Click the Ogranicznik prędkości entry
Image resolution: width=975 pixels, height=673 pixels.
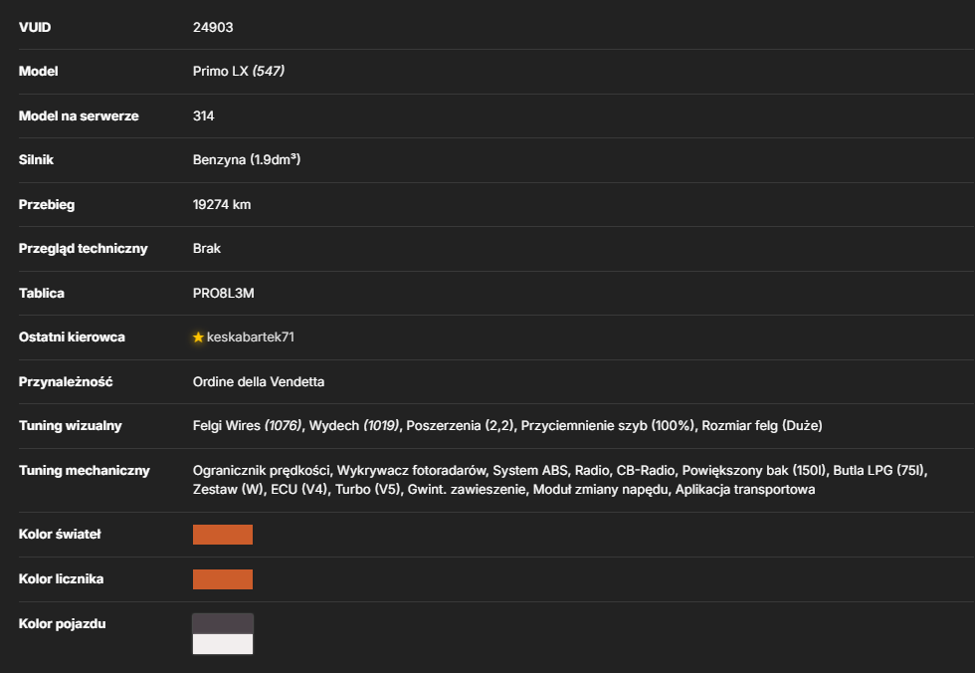(261, 470)
